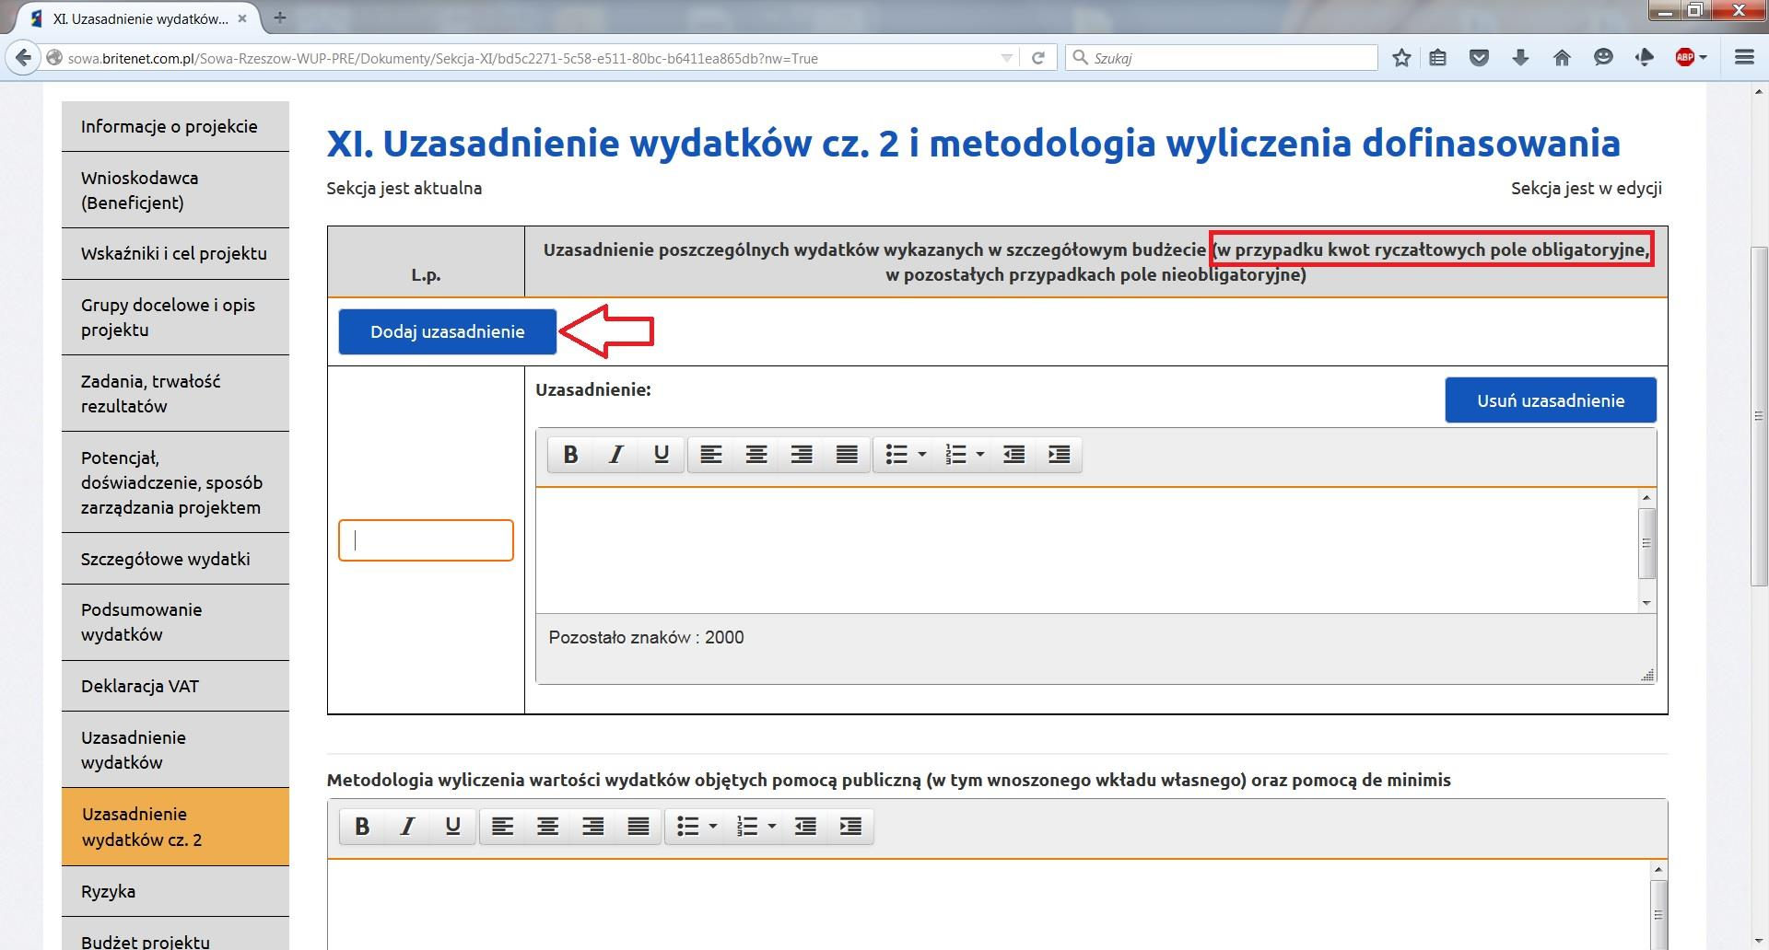Toggle italic in the Uzasadnienie editor
Image resolution: width=1769 pixels, height=950 pixels.
[x=615, y=454]
